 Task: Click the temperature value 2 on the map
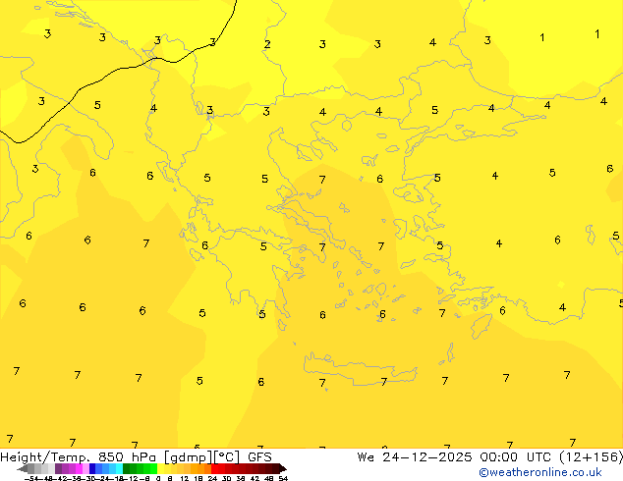(x=267, y=44)
